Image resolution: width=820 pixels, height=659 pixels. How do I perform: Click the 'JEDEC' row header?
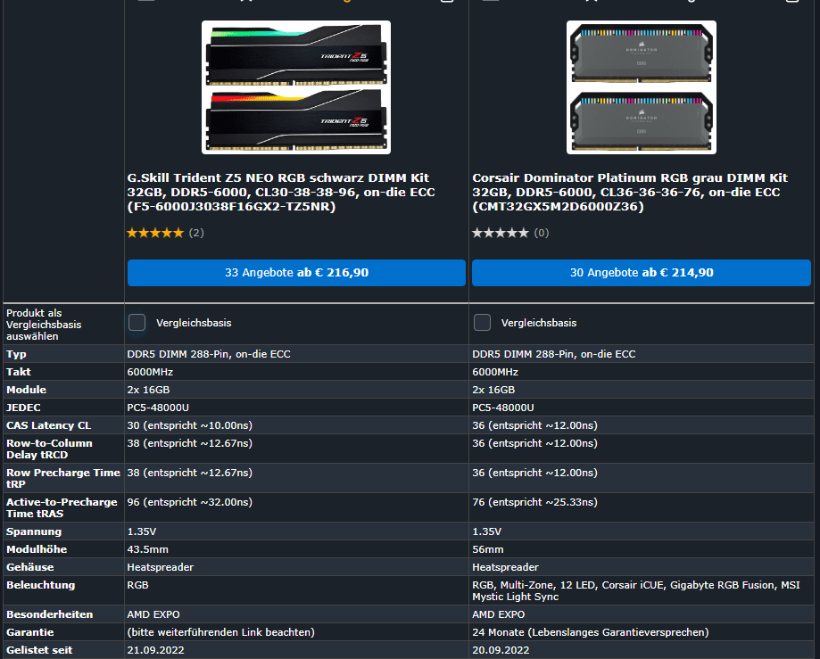click(23, 408)
